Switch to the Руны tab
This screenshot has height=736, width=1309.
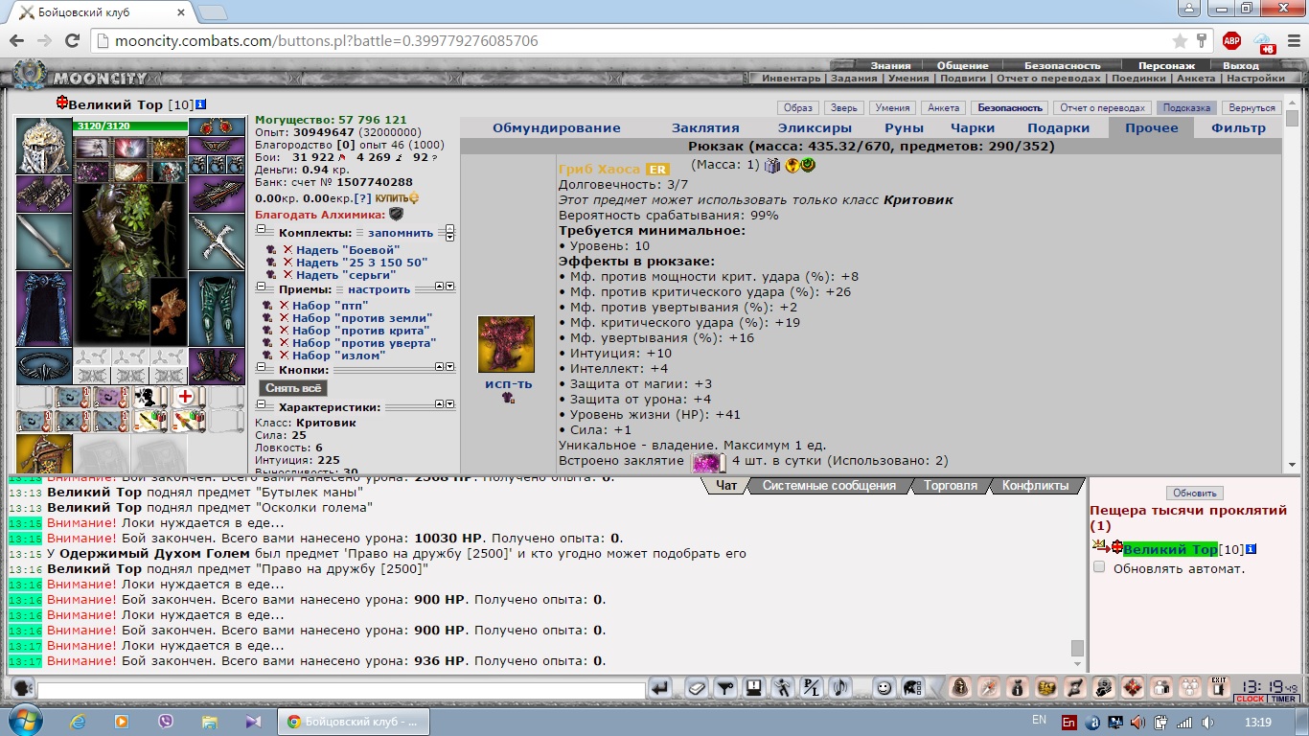point(905,127)
